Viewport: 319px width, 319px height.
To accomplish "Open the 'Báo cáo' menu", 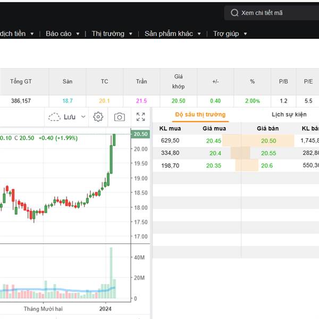I will [x=58, y=33].
